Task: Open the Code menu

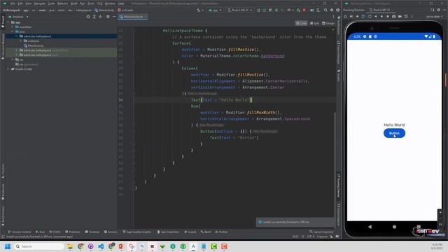Action: point(51,3)
